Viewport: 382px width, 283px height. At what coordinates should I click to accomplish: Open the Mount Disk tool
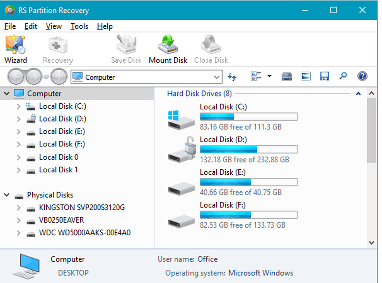point(168,50)
